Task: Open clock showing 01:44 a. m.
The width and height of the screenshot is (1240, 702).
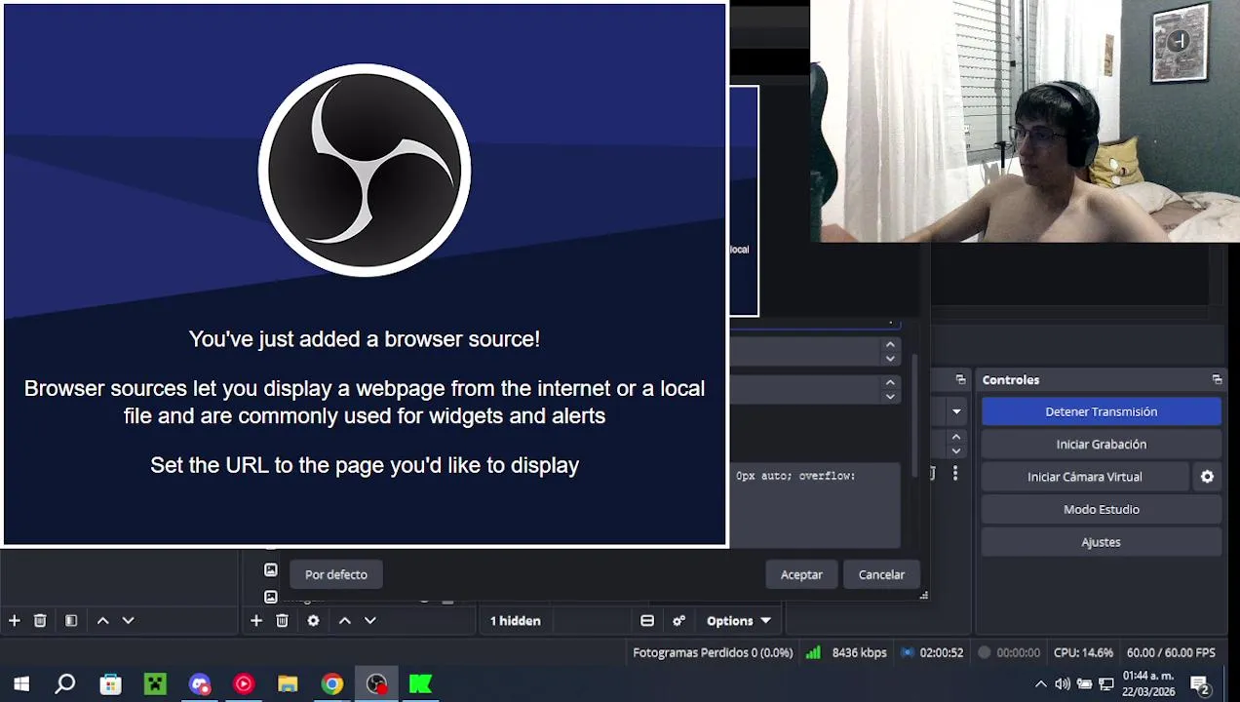Action: tap(1148, 684)
